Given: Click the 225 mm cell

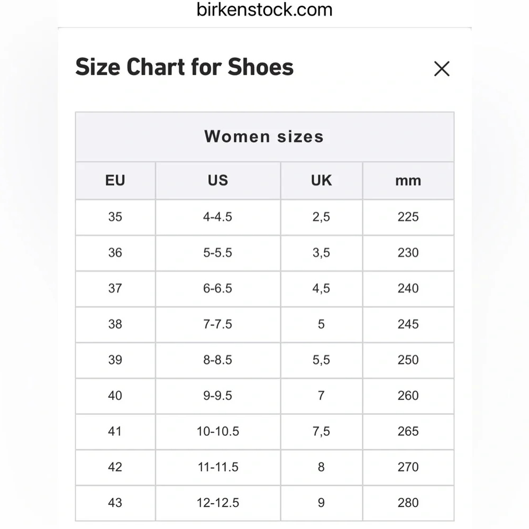Looking at the screenshot, I should (408, 217).
